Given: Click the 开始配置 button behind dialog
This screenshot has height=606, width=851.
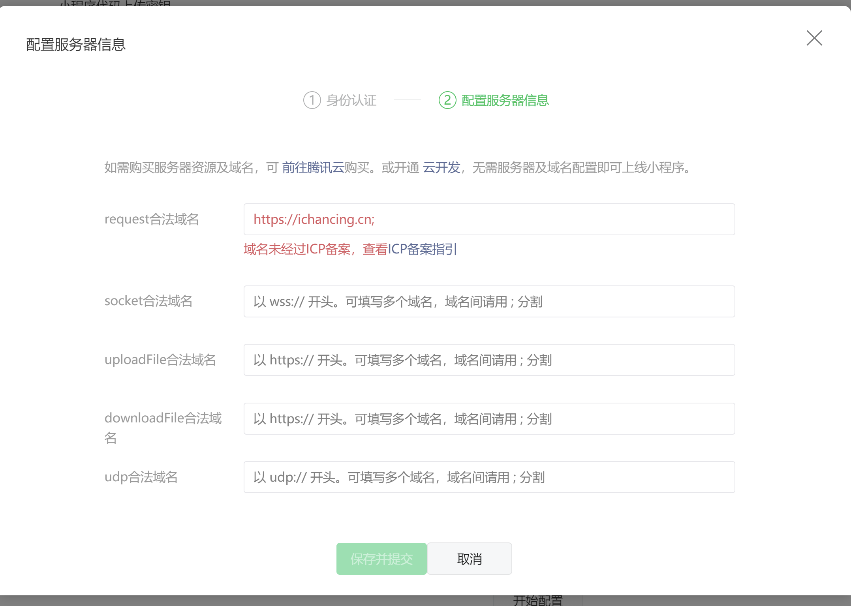Looking at the screenshot, I should [537, 600].
